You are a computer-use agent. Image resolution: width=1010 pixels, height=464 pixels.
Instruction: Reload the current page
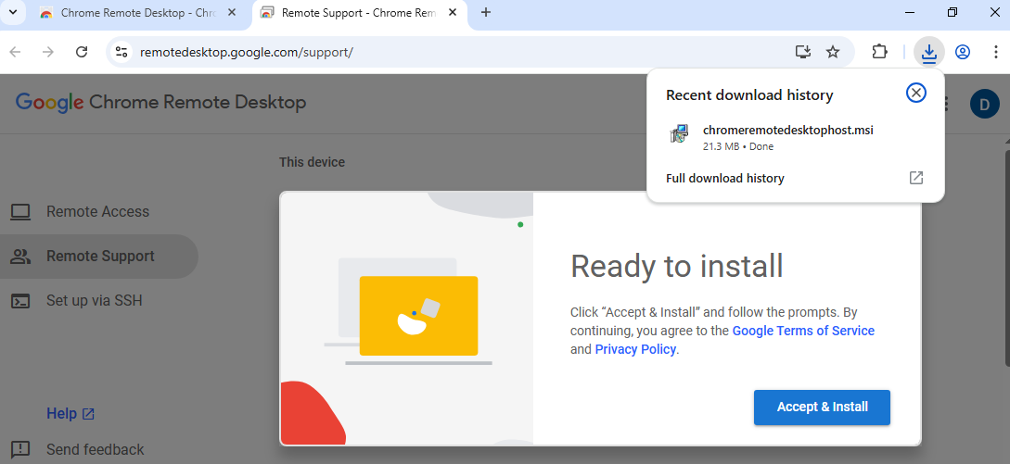[82, 52]
